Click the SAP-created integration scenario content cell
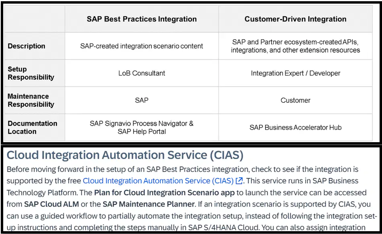382x234 pixels. coord(142,46)
